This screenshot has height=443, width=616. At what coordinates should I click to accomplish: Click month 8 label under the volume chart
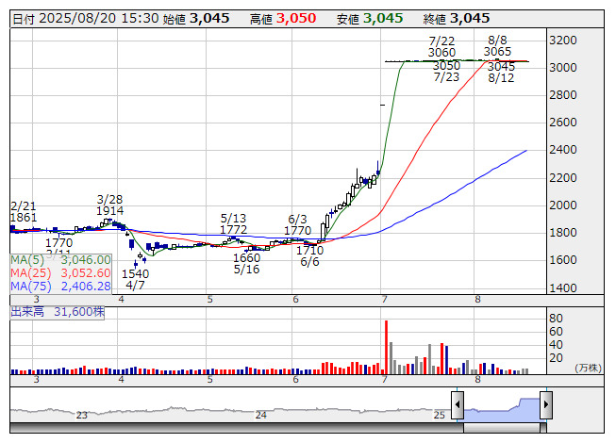coord(477,380)
